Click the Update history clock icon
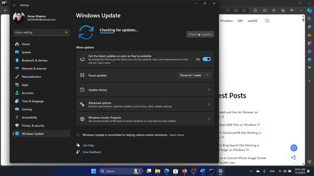This screenshot has height=176, width=314. coord(82,90)
